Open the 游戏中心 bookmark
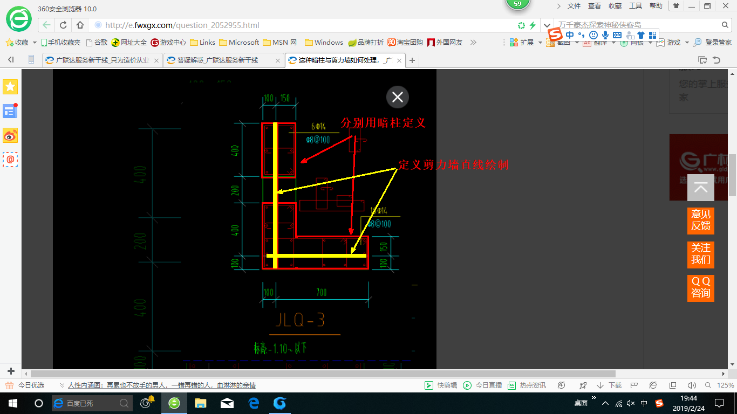Viewport: 737px width, 414px height. [x=168, y=42]
